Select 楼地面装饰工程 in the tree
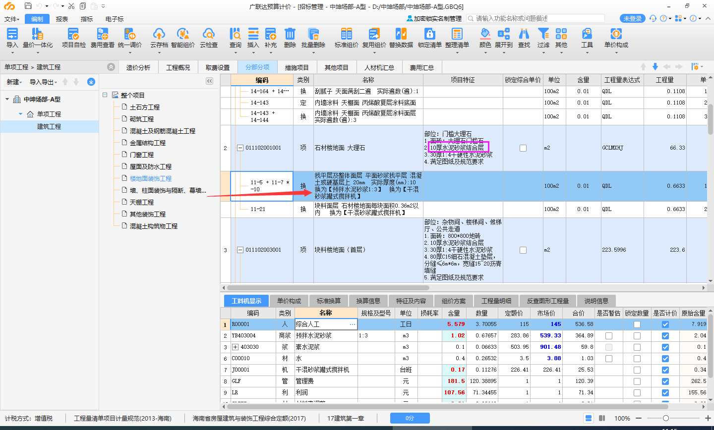The height and width of the screenshot is (430, 714). point(151,178)
